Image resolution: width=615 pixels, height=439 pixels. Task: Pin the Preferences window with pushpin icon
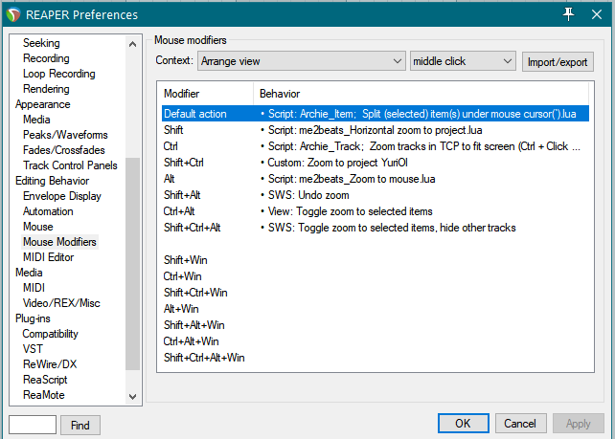pyautogui.click(x=568, y=13)
